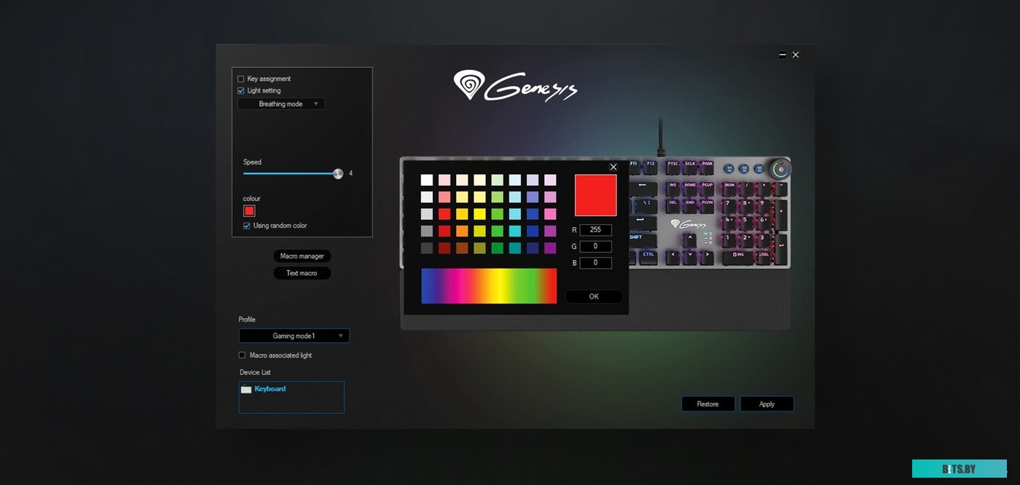This screenshot has height=485, width=1020.
Task: Choose the maroon dark red swatch
Action: click(444, 248)
